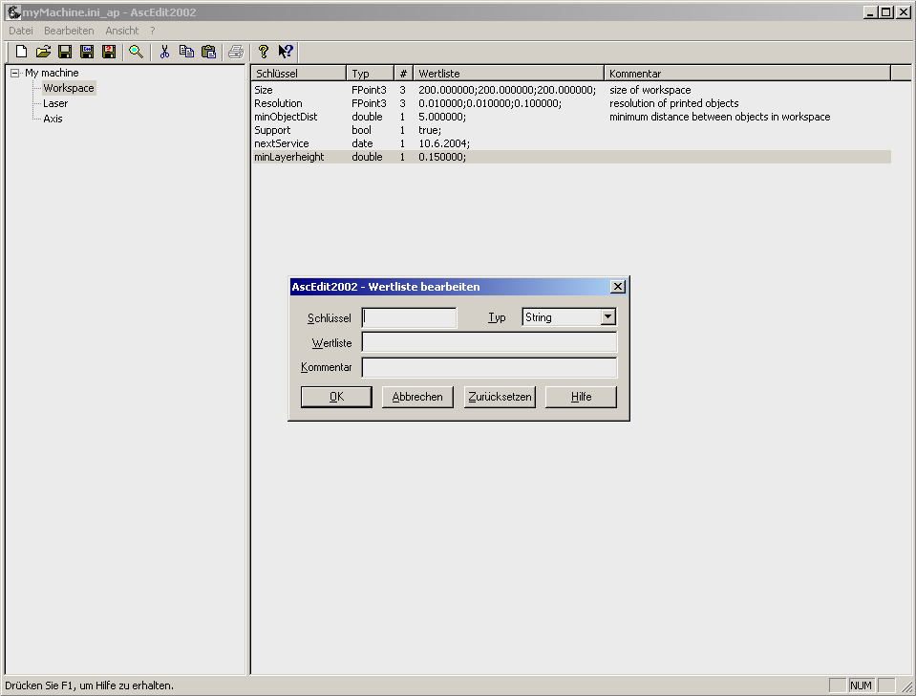Viewport: 916px width, 696px height.
Task: Close the Wertliste bearbeiten dialog
Action: 617,287
